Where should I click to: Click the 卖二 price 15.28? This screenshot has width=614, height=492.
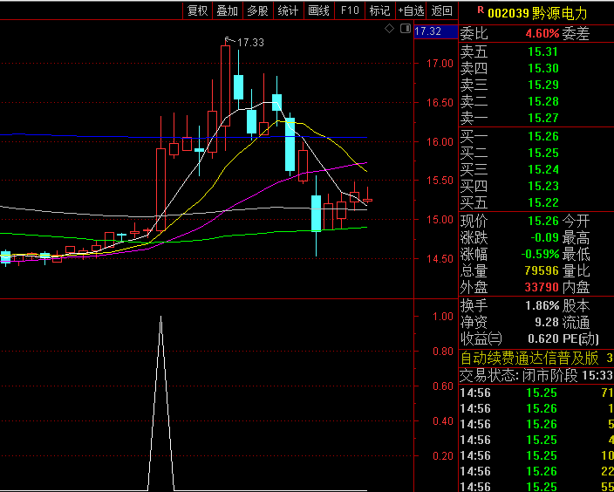(542, 101)
